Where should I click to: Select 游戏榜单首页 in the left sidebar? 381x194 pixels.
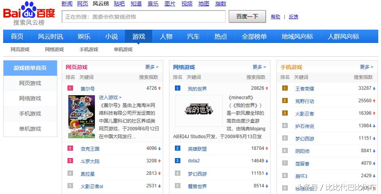coord(30,68)
